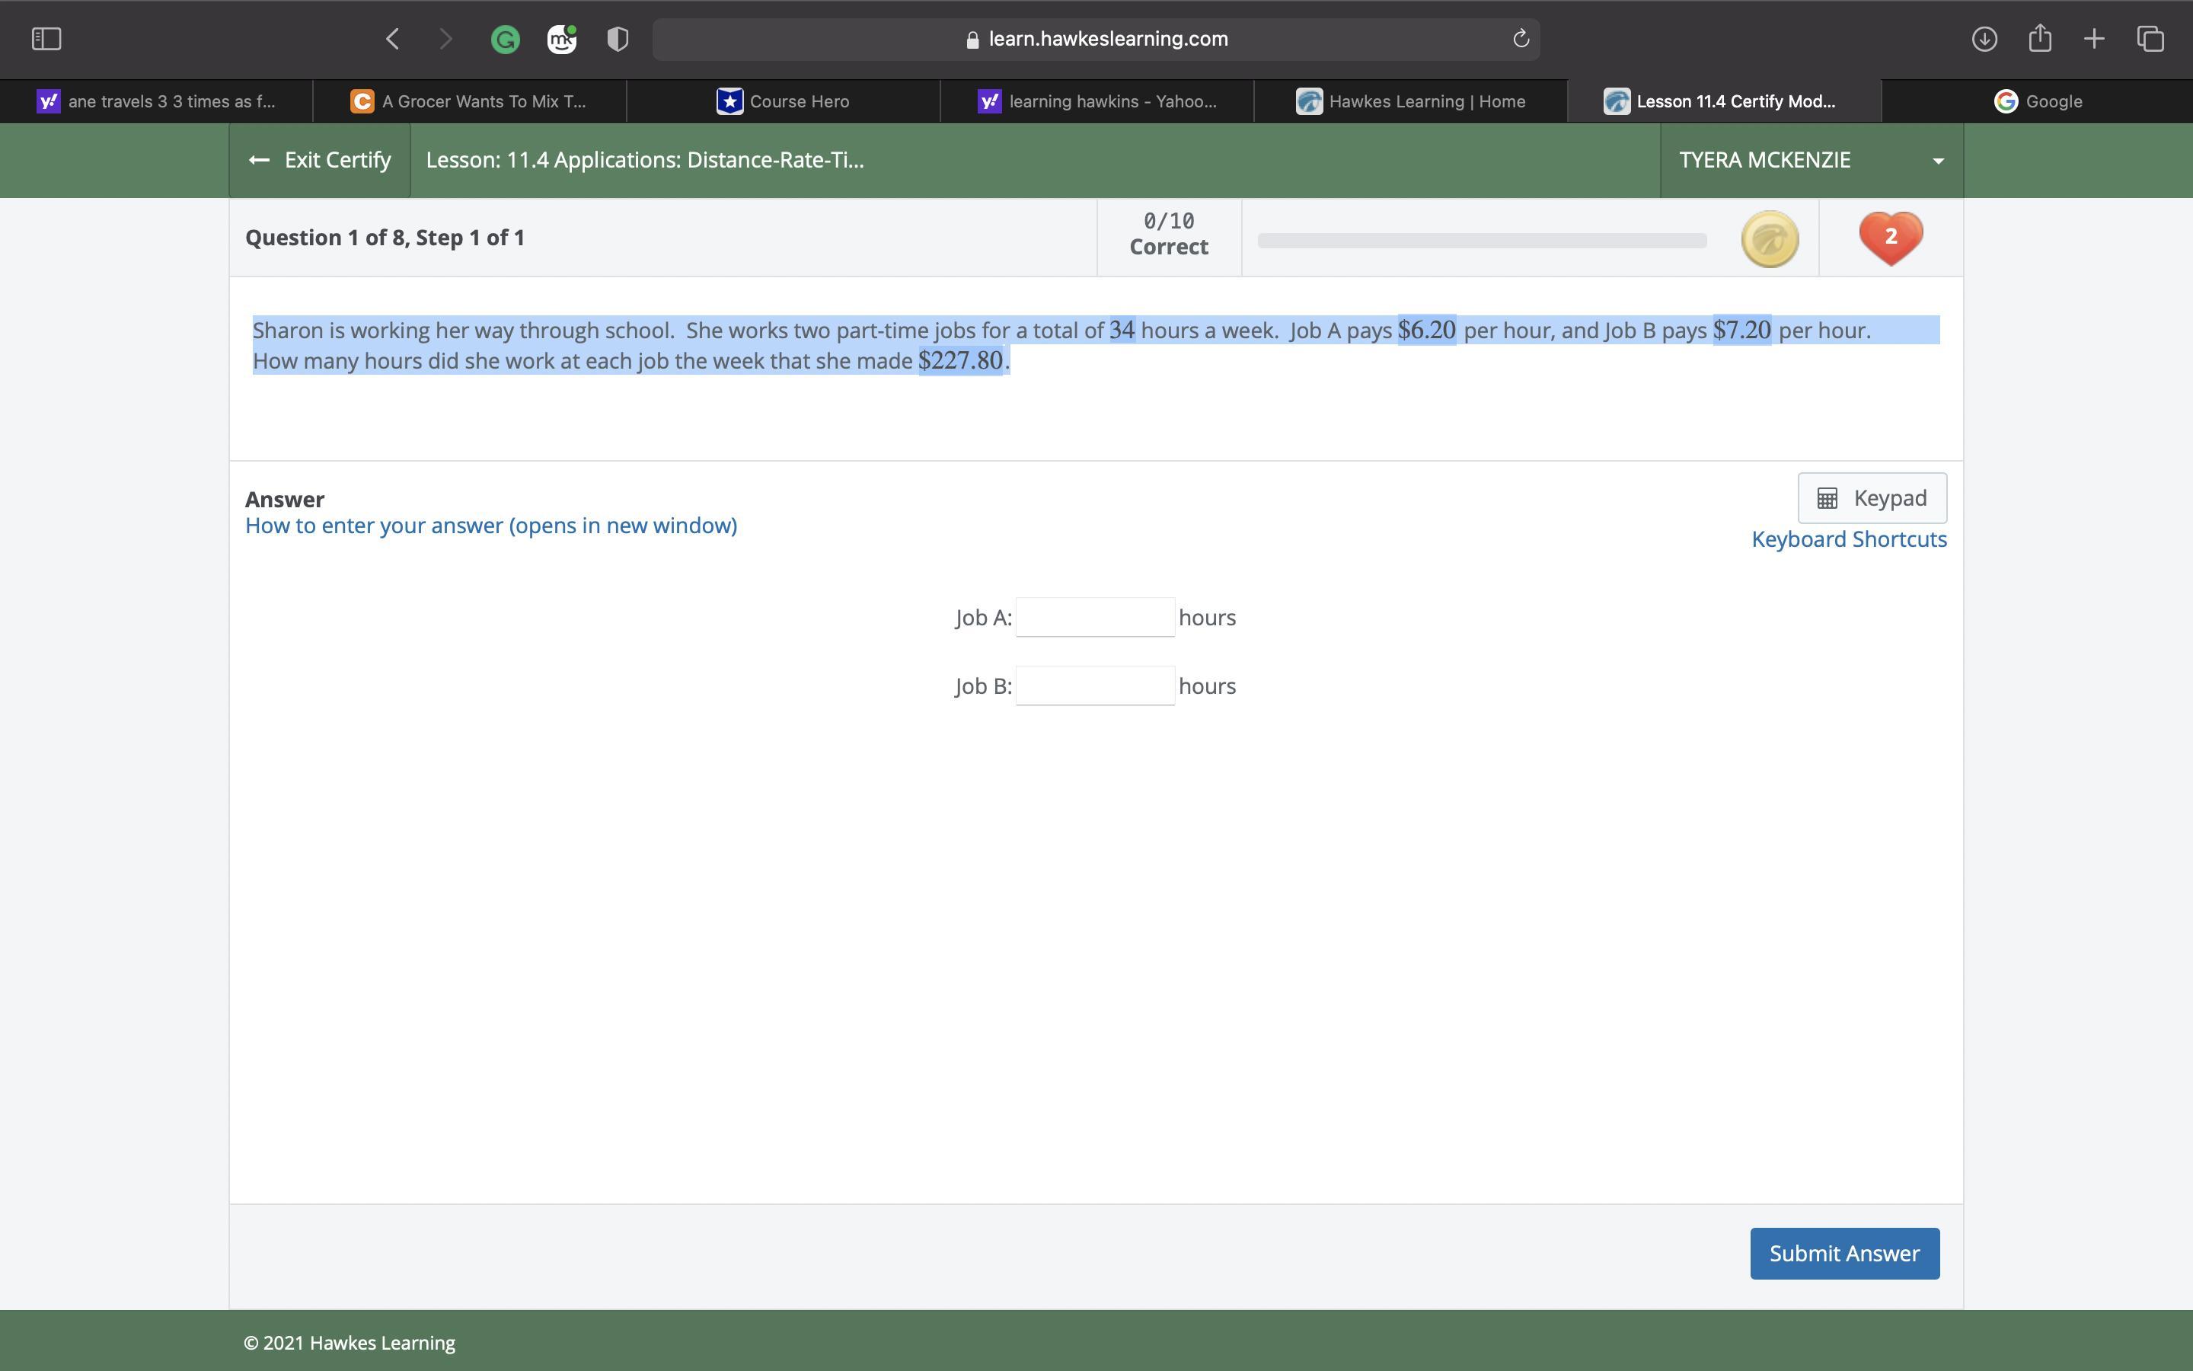The image size is (2193, 1371).
Task: Click the Safari sidebar toggle icon
Action: point(46,39)
